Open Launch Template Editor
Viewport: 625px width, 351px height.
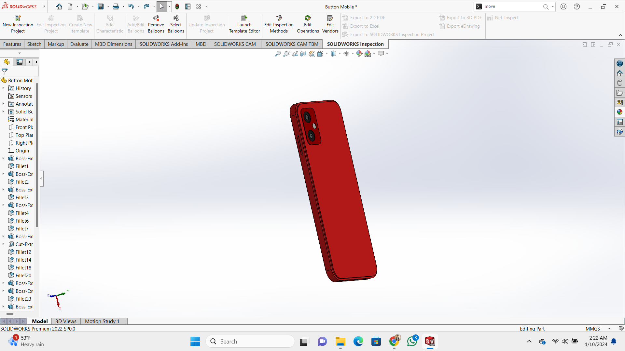coord(244,24)
